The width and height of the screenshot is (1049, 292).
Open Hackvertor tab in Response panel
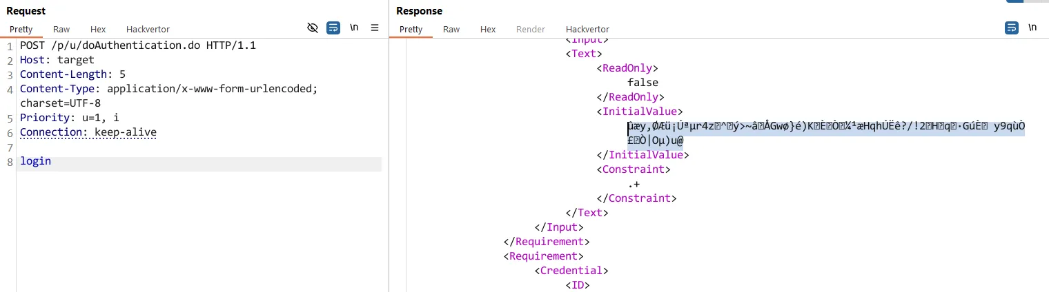[x=587, y=29]
